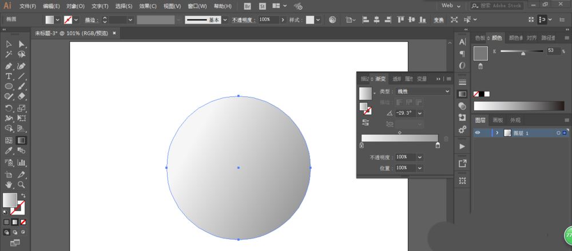Pick the Type tool
Screen dimensions: 572x251
click(x=9, y=76)
